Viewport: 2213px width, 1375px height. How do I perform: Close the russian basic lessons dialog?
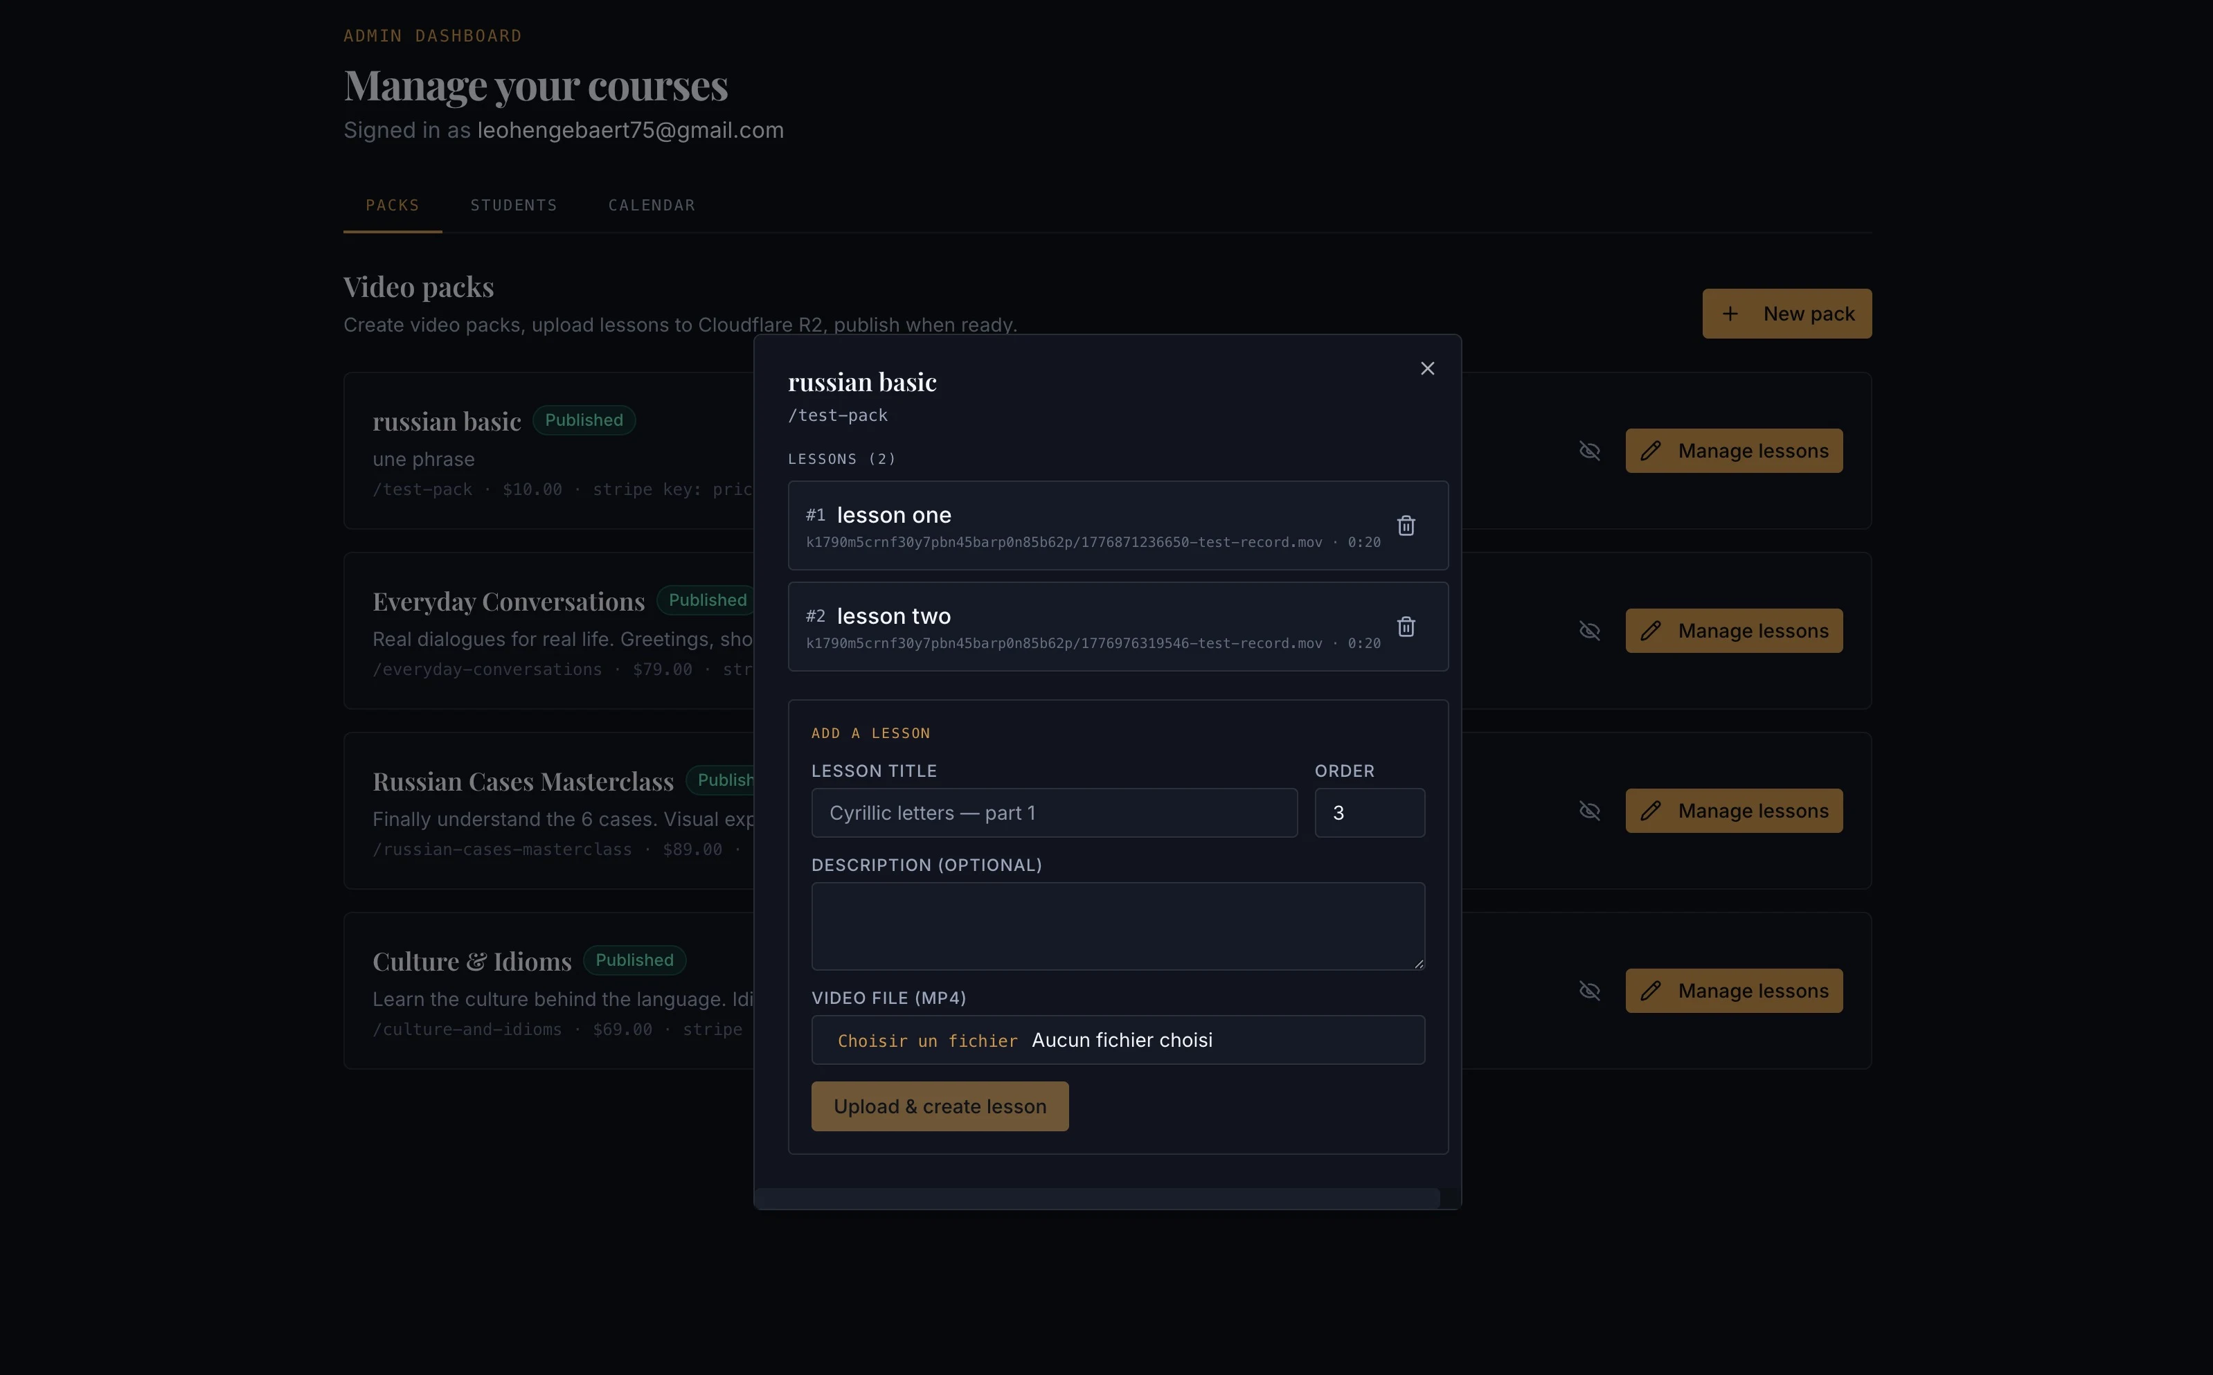point(1428,368)
